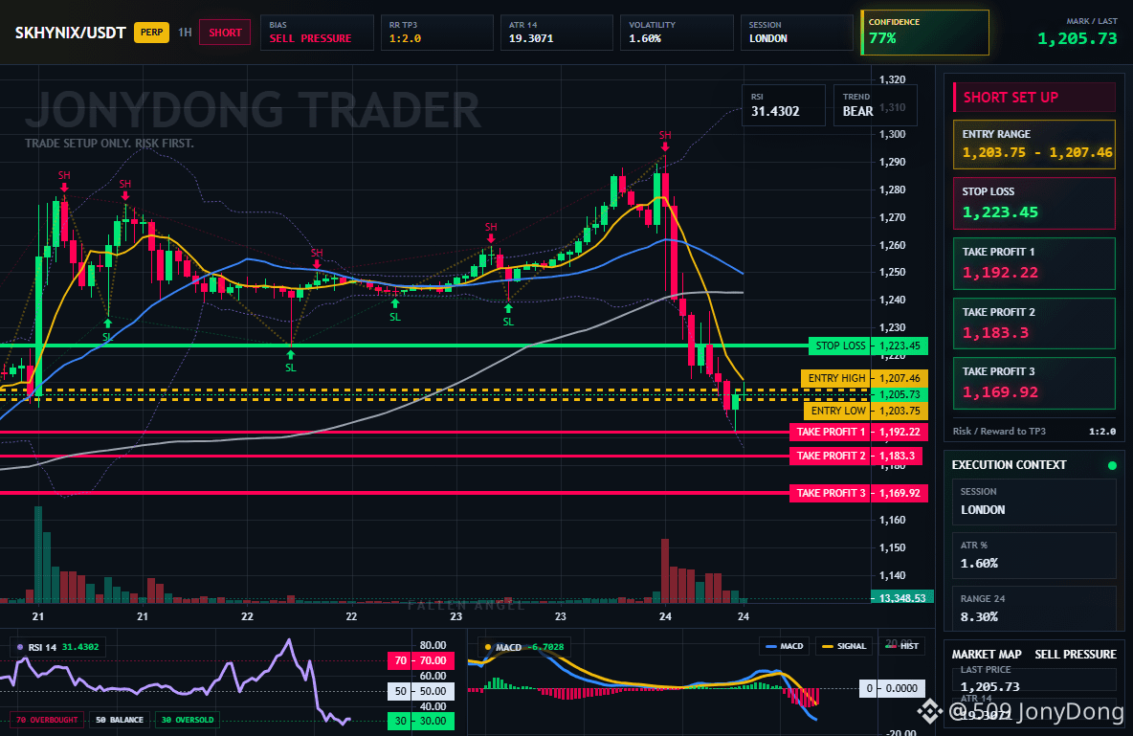The width and height of the screenshot is (1133, 736).
Task: Open the CONFIDENCE 77% box
Action: (x=924, y=33)
